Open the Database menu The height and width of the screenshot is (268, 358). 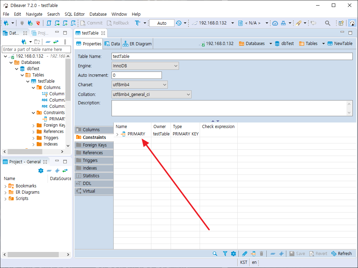point(98,14)
